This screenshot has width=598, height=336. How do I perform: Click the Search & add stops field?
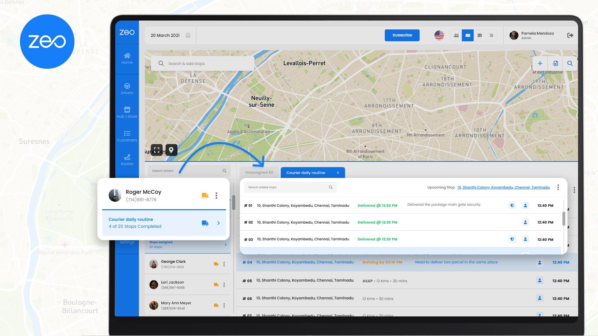click(x=203, y=63)
